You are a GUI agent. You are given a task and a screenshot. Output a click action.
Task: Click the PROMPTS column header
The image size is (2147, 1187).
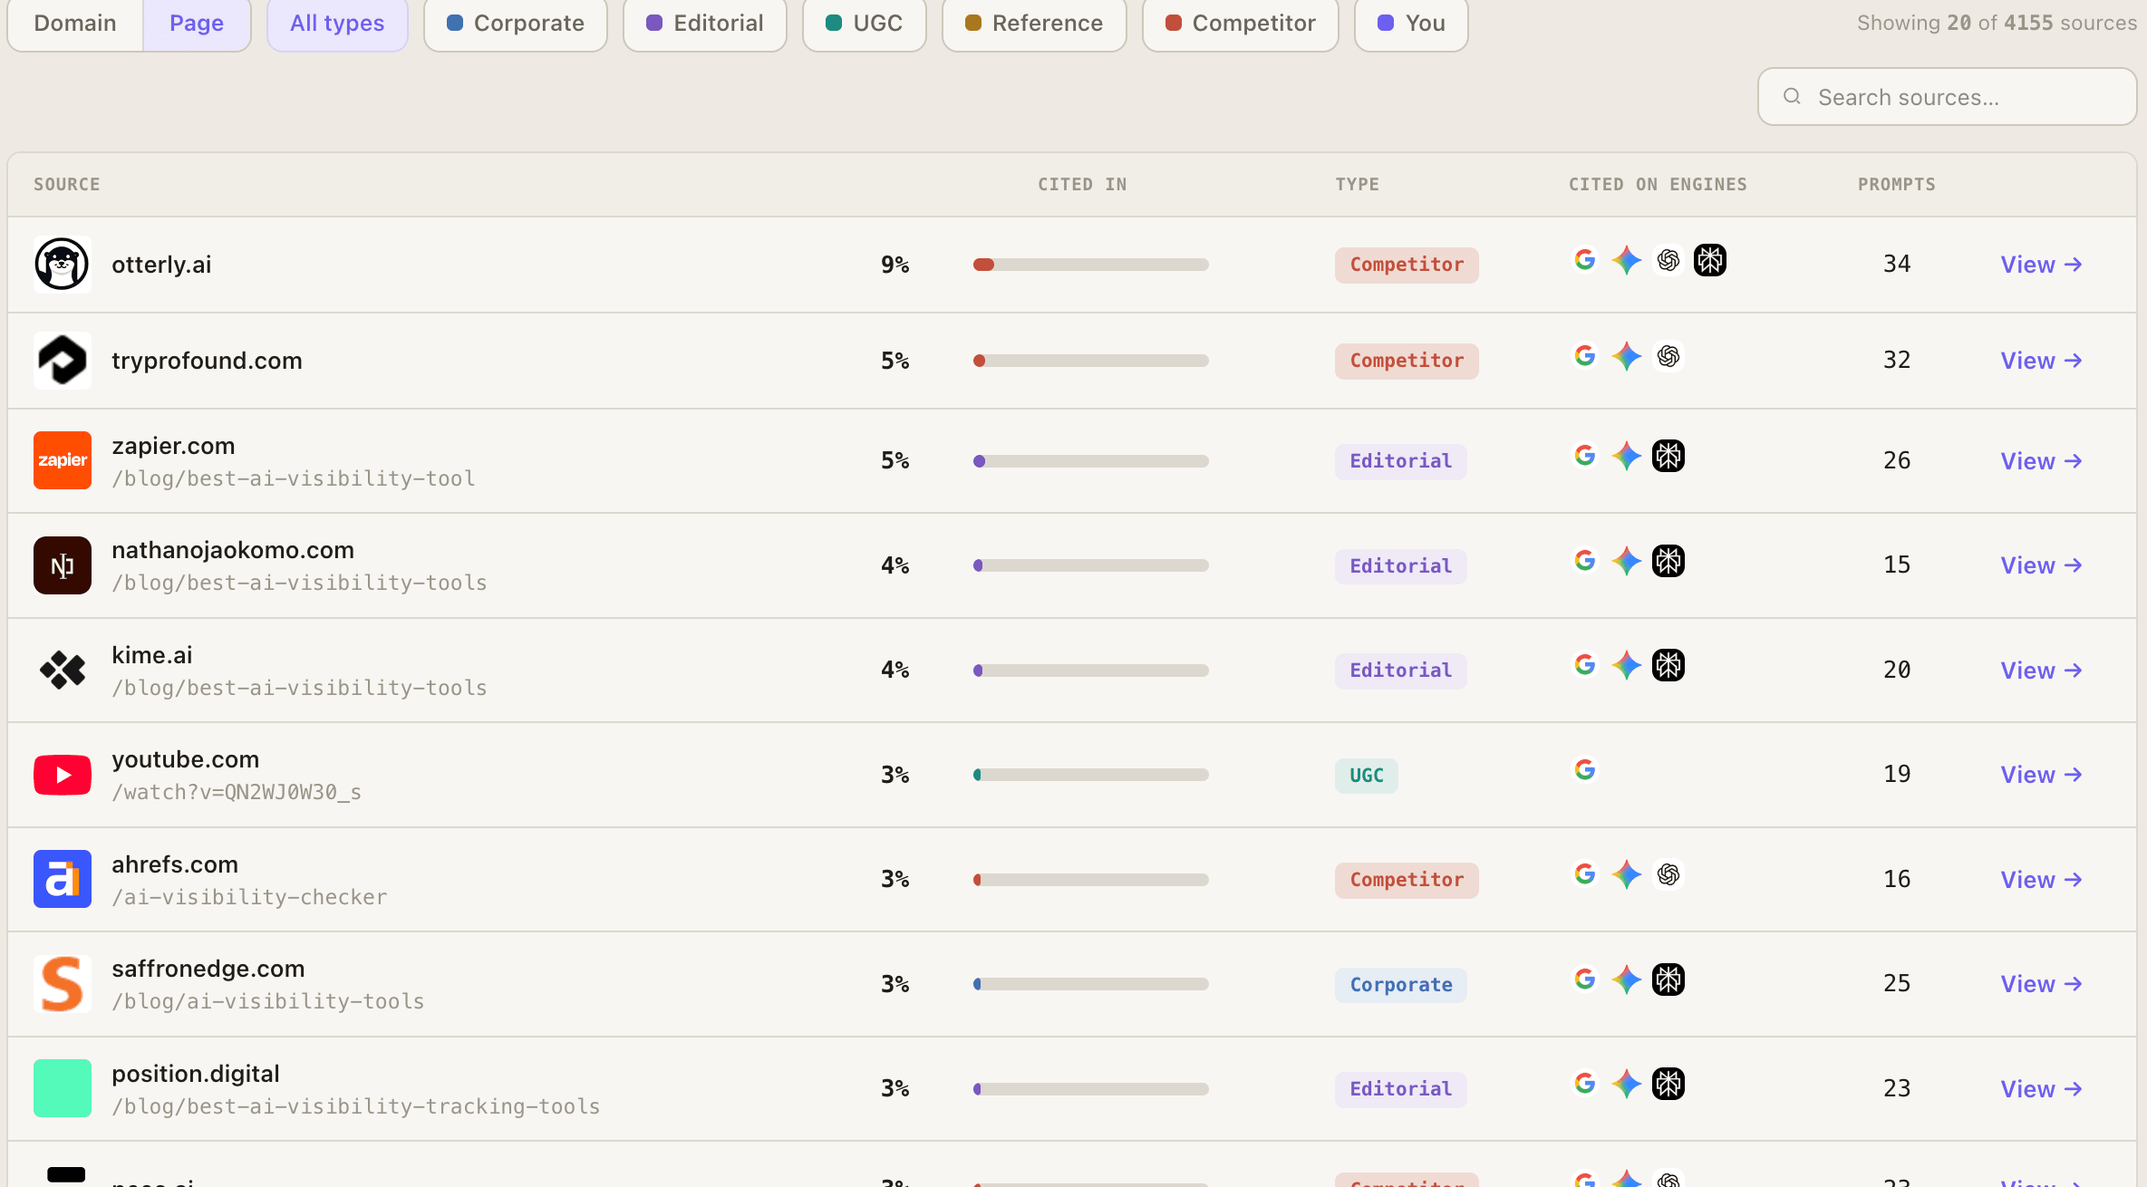1897,185
